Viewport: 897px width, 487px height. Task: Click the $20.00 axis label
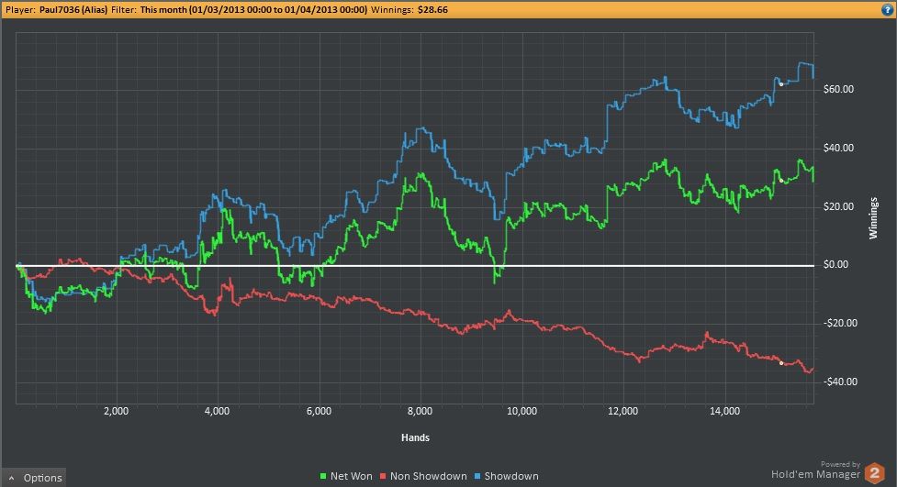(838, 206)
